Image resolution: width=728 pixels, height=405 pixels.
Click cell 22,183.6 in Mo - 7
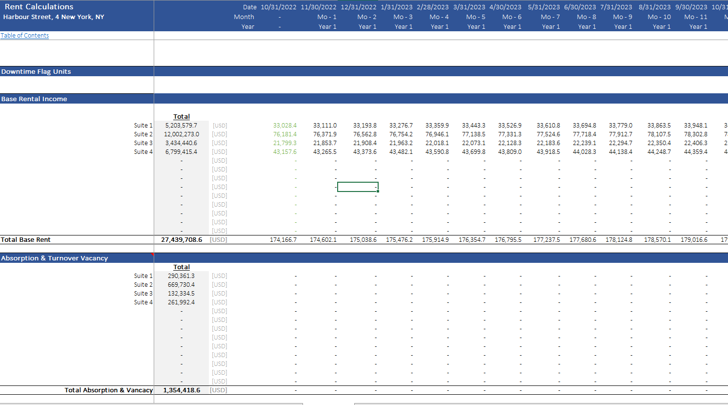[x=548, y=143]
